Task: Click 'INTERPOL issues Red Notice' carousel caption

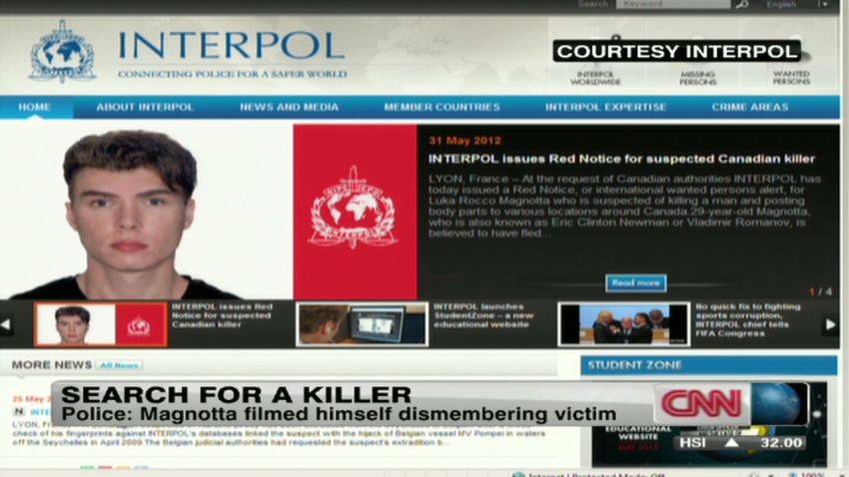Action: (222, 315)
